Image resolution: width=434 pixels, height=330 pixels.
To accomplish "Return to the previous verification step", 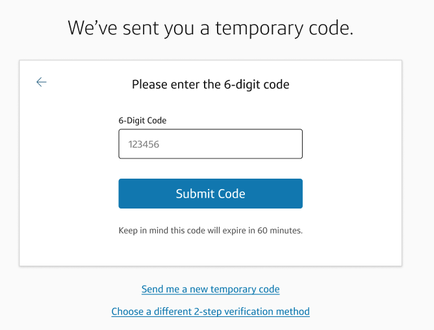I will [x=42, y=82].
